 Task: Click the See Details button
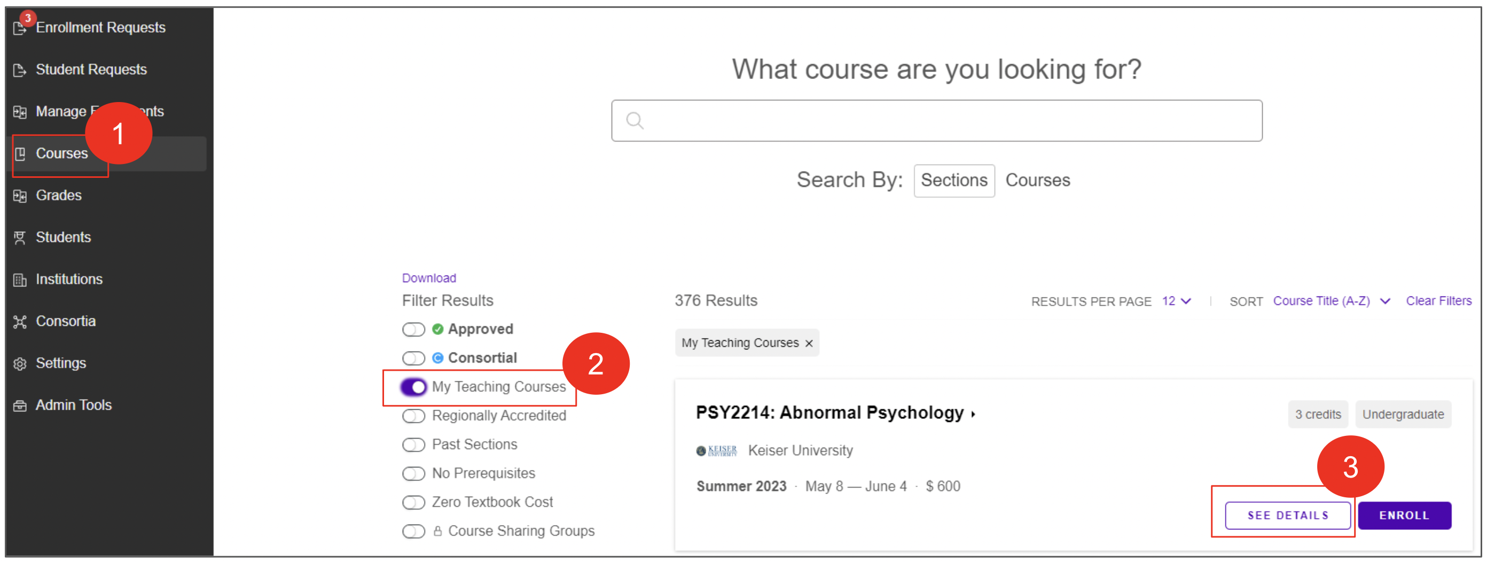[x=1287, y=515]
